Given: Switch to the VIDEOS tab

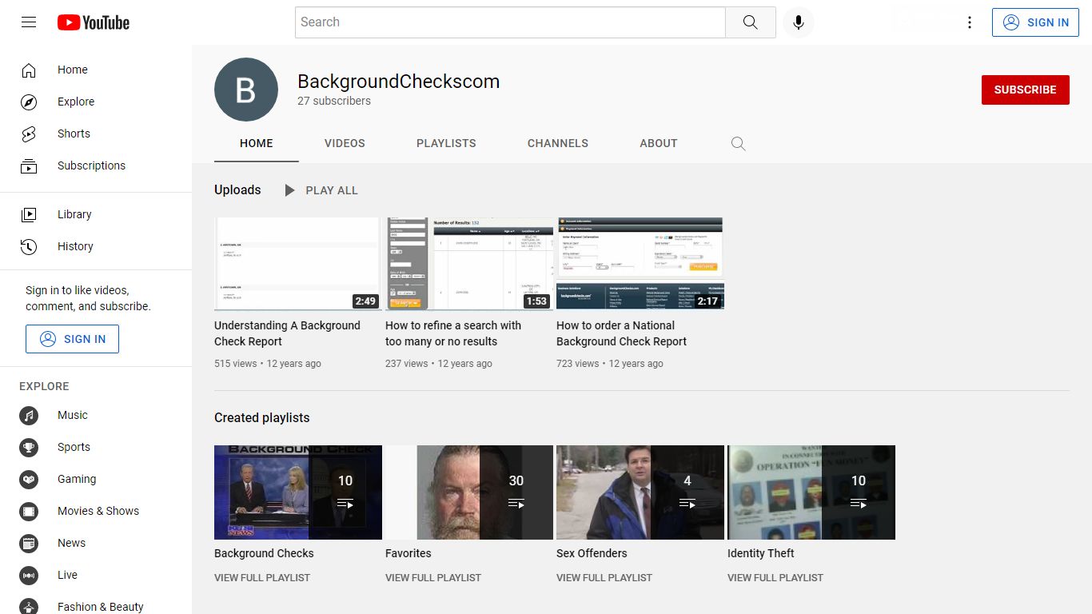Looking at the screenshot, I should [x=345, y=143].
